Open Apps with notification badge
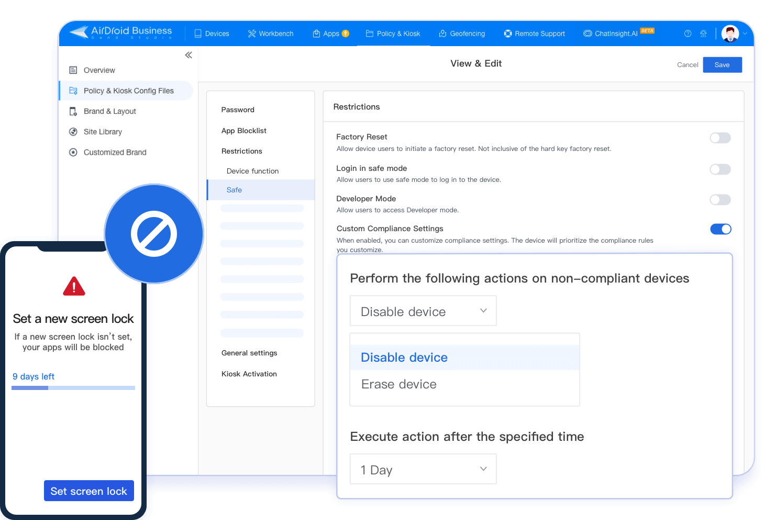 (316, 33)
